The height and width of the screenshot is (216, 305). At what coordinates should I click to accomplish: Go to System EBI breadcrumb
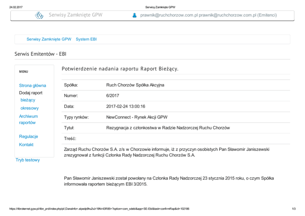tap(86, 39)
